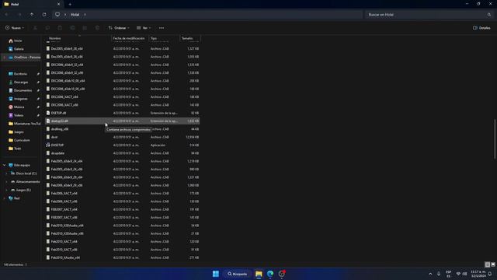Go back with the back arrow
The image size is (497, 280).
click(x=7, y=15)
